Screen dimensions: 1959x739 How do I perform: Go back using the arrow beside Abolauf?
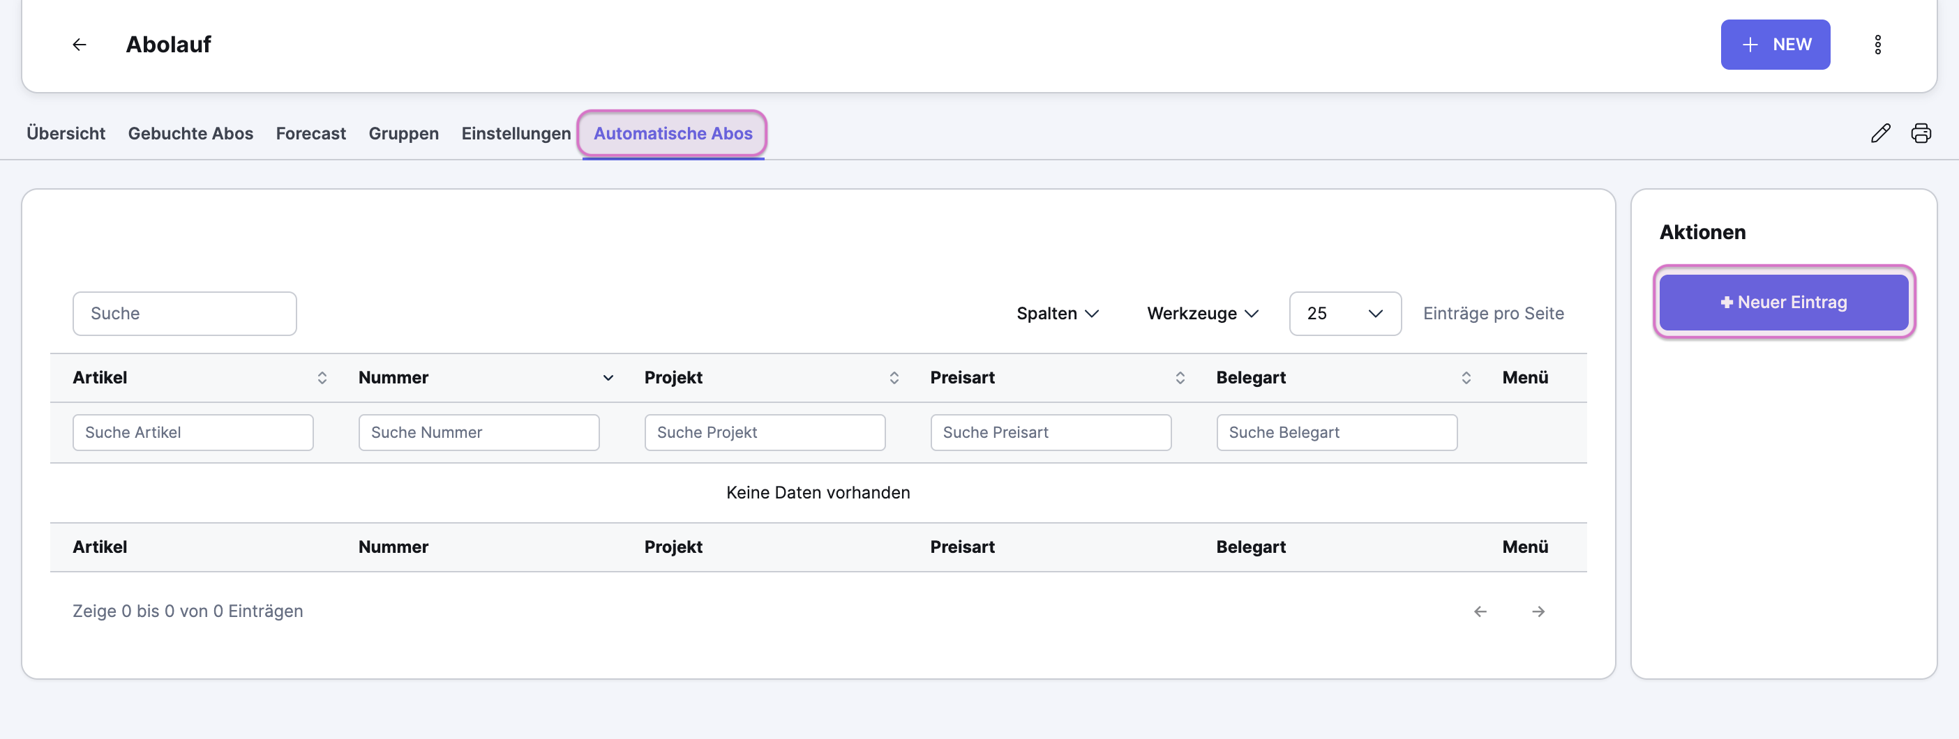coord(79,45)
